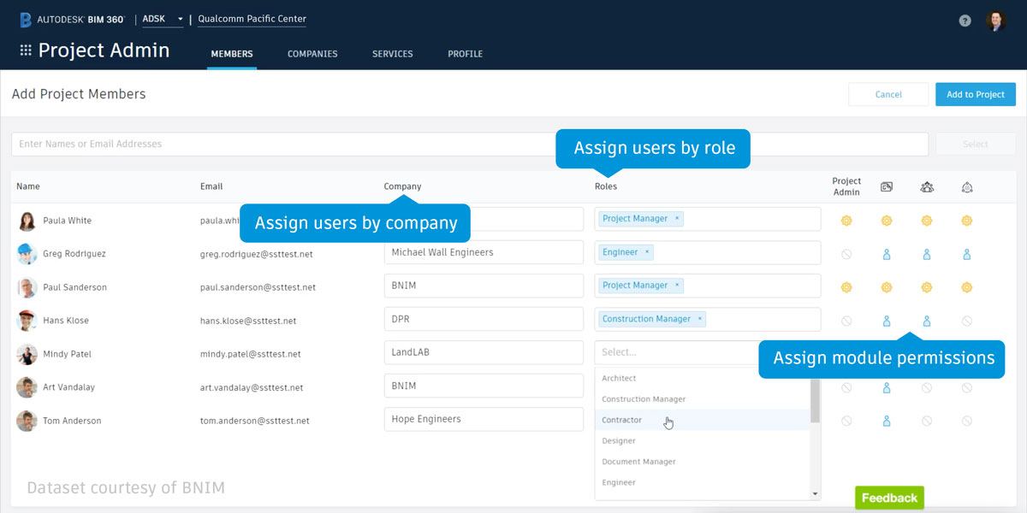Click Paula White's Project Admin gear icon
Image resolution: width=1027 pixels, height=513 pixels.
point(846,221)
